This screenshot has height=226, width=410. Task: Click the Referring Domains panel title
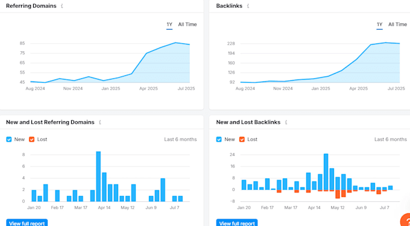[31, 6]
